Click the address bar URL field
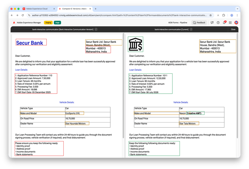 (119, 15)
